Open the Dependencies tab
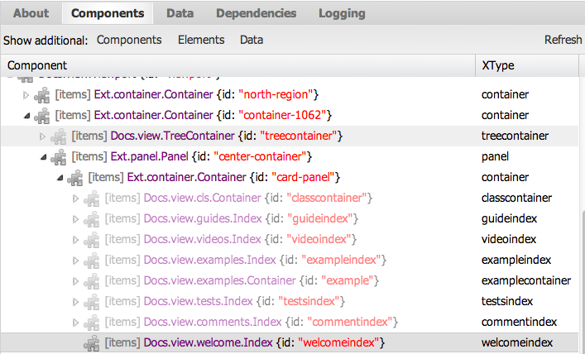The height and width of the screenshot is (354, 585). [256, 13]
